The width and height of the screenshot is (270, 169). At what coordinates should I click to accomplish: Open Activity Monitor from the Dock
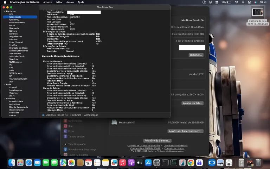174,163
